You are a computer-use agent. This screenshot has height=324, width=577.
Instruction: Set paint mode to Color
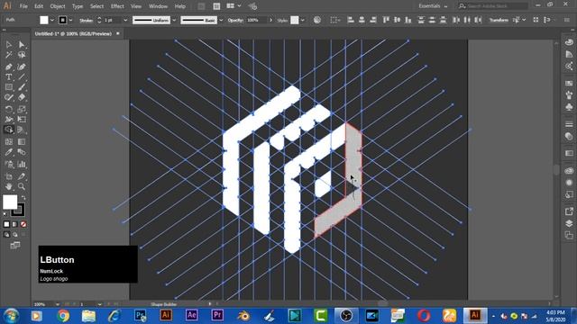click(x=6, y=224)
